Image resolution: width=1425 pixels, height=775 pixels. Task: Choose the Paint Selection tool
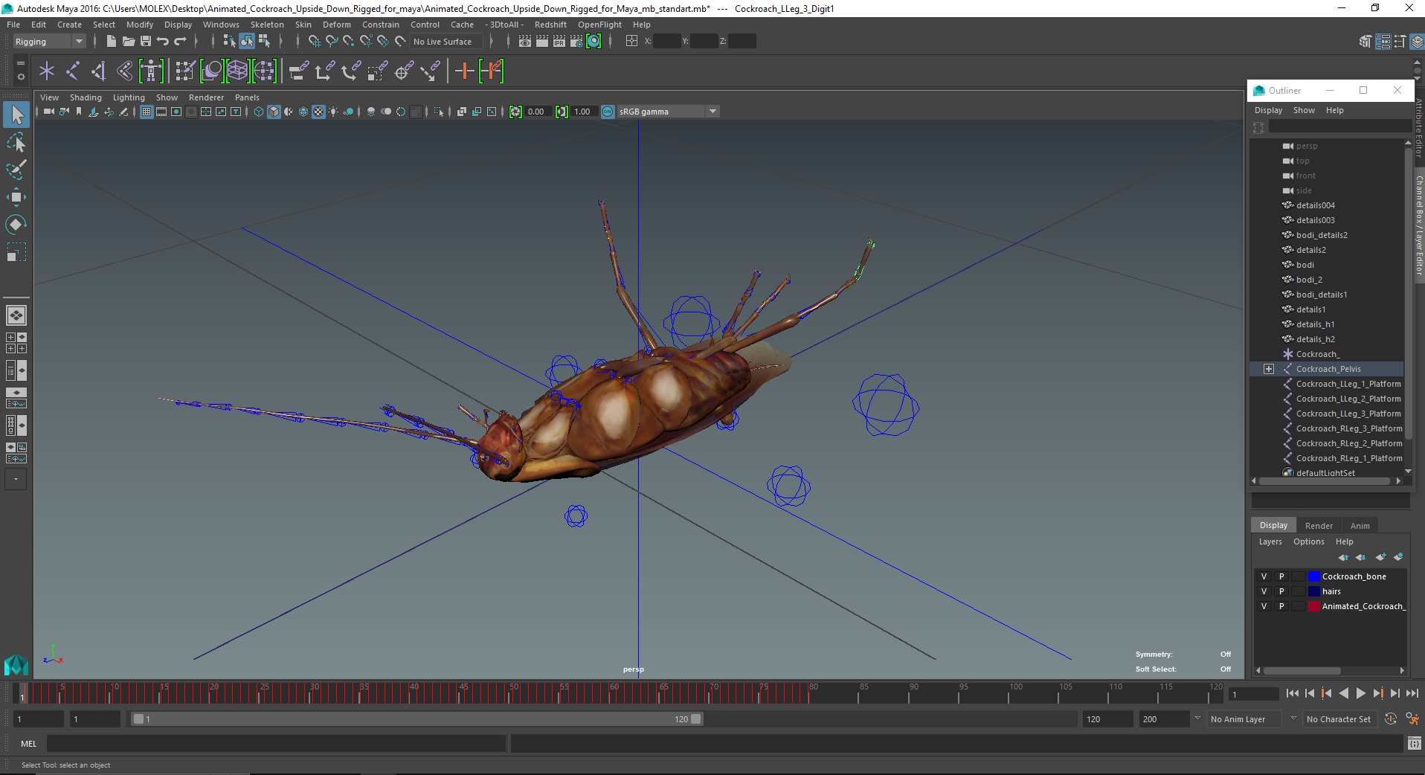click(x=16, y=170)
